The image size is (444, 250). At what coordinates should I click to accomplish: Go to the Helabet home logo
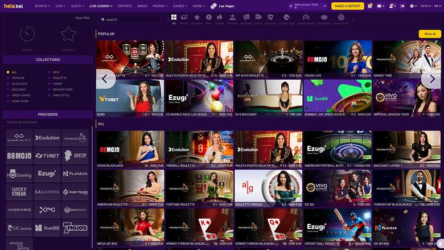pyautogui.click(x=14, y=6)
